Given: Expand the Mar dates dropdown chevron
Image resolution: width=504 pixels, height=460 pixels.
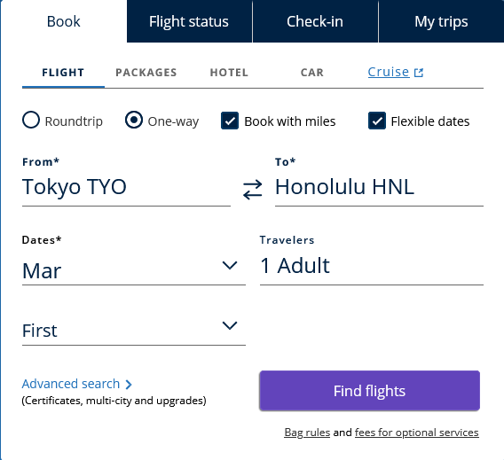Looking at the screenshot, I should [x=230, y=265].
